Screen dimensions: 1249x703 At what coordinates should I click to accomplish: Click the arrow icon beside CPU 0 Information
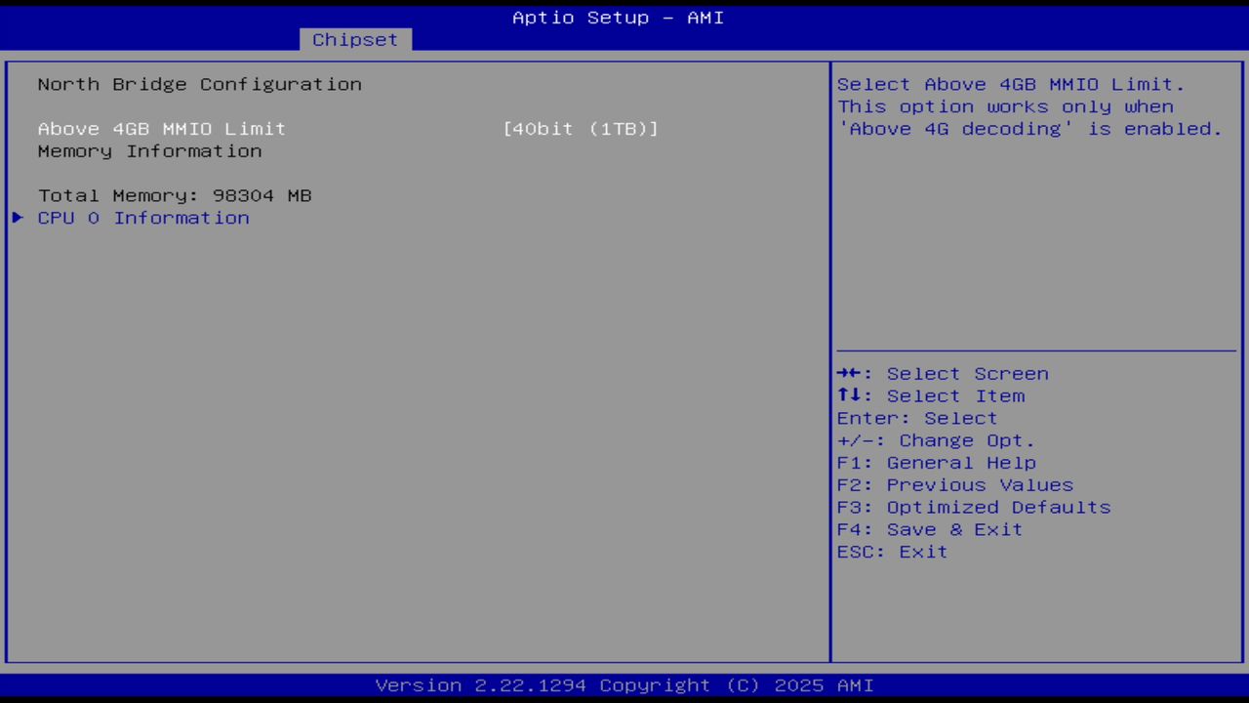17,218
